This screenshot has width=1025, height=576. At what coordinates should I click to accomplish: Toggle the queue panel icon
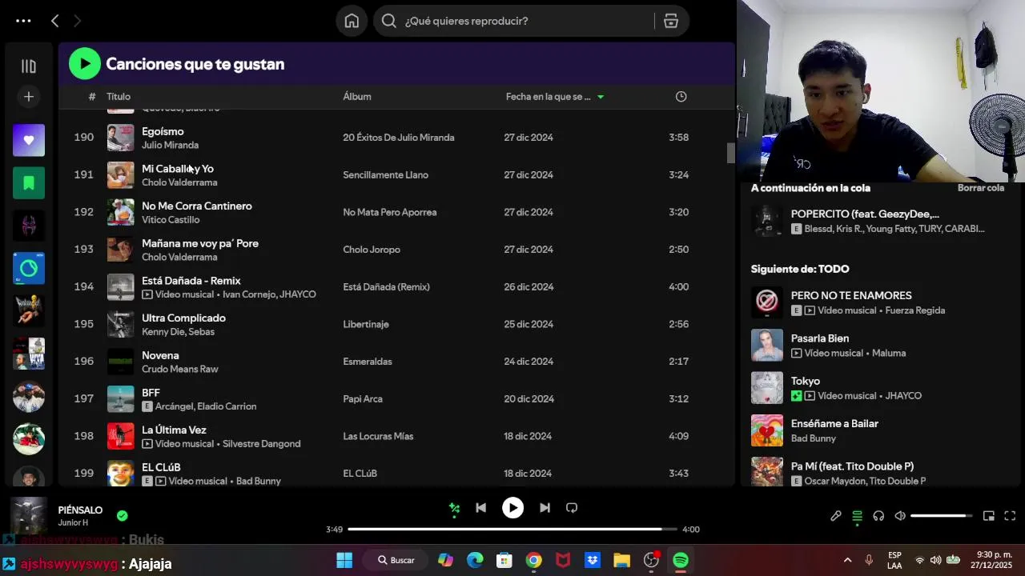857,516
